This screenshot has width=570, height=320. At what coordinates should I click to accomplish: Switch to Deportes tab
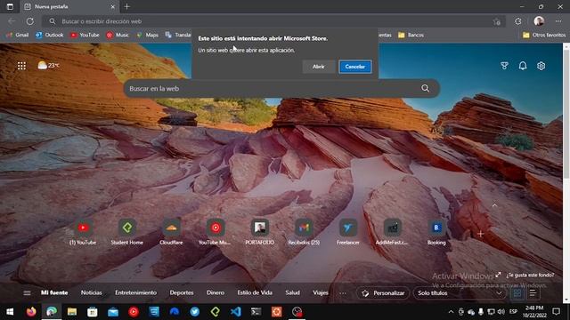coord(182,292)
